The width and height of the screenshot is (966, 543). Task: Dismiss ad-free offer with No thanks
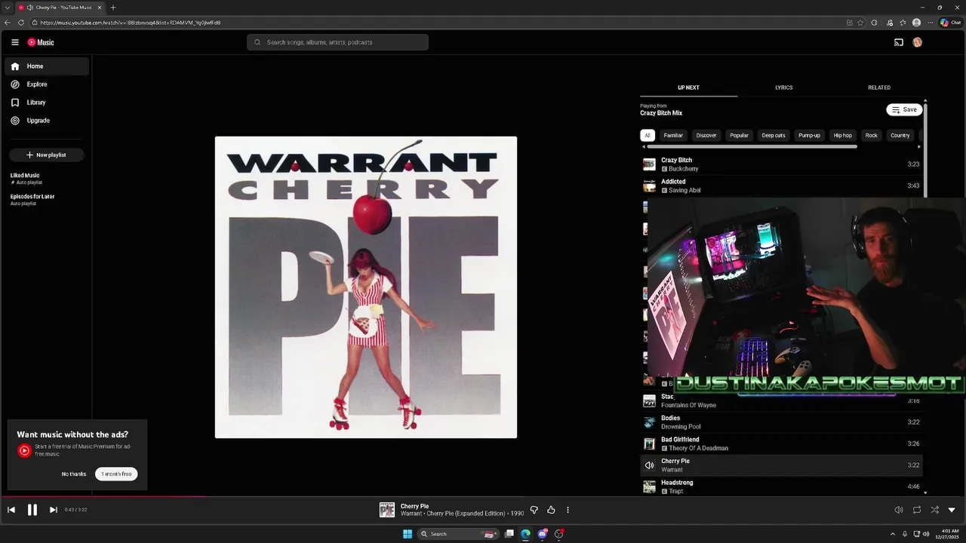pos(74,474)
